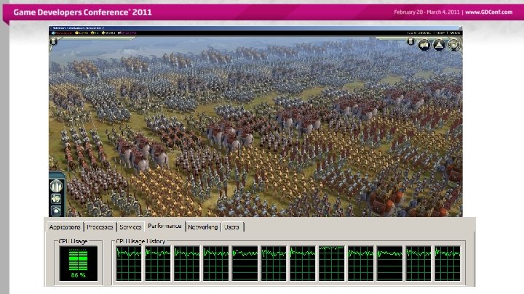Click the CPU Usage 86 % meter
The image size is (524, 294).
click(x=79, y=264)
